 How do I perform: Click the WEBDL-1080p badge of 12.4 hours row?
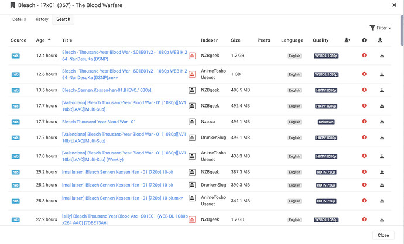click(326, 56)
